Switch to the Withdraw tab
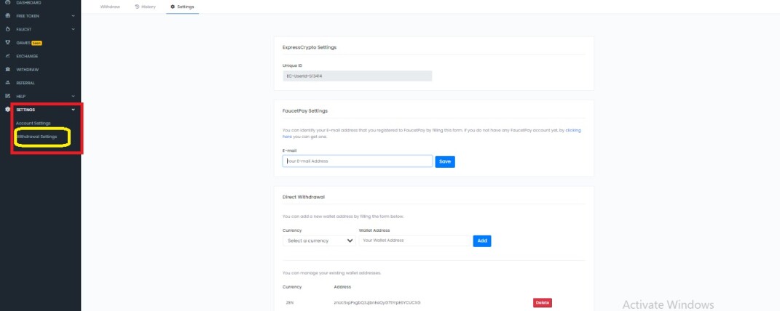Screen dimensions: 780x311 click(x=110, y=7)
